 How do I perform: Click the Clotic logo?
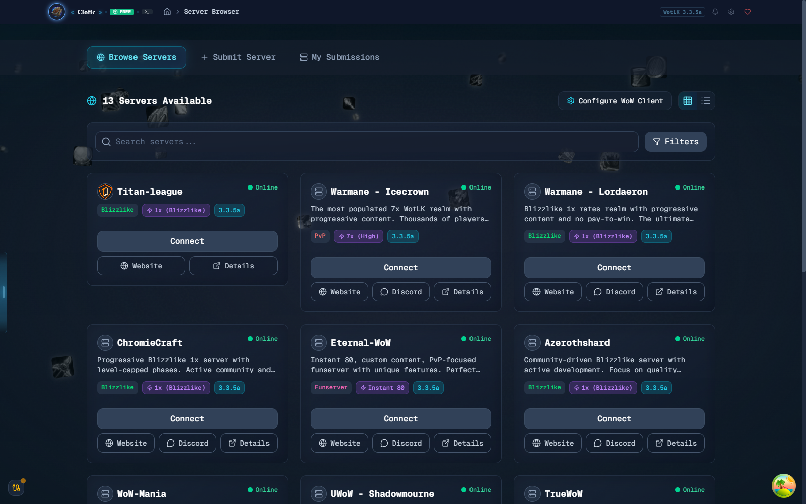(56, 12)
